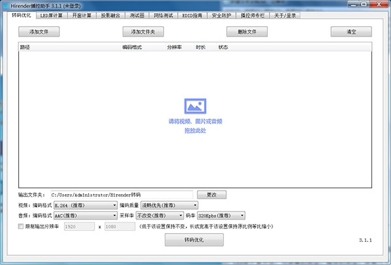Image resolution: width=391 pixels, height=265 pixels.
Task: Open the 播控师专栏 tab
Action: click(x=252, y=16)
